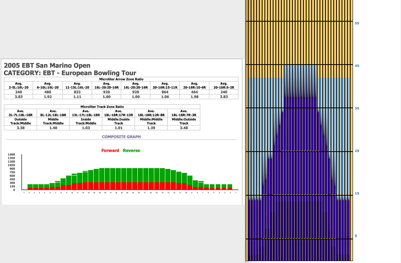The image size is (401, 263).
Task: Click the 'Avg. 2-5L:16L-20' column header
Action: 18,85
